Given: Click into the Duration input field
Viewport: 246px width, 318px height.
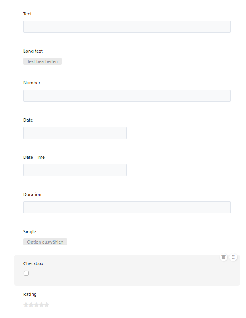Looking at the screenshot, I should 127,207.
